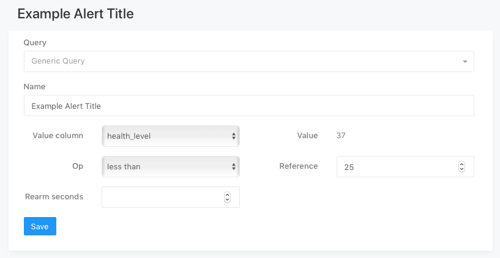Click the Query label above the dropdown

tap(34, 42)
